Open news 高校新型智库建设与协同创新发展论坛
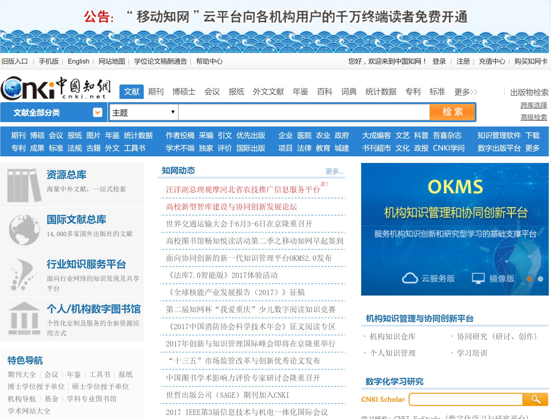551x419 pixels. pos(231,207)
